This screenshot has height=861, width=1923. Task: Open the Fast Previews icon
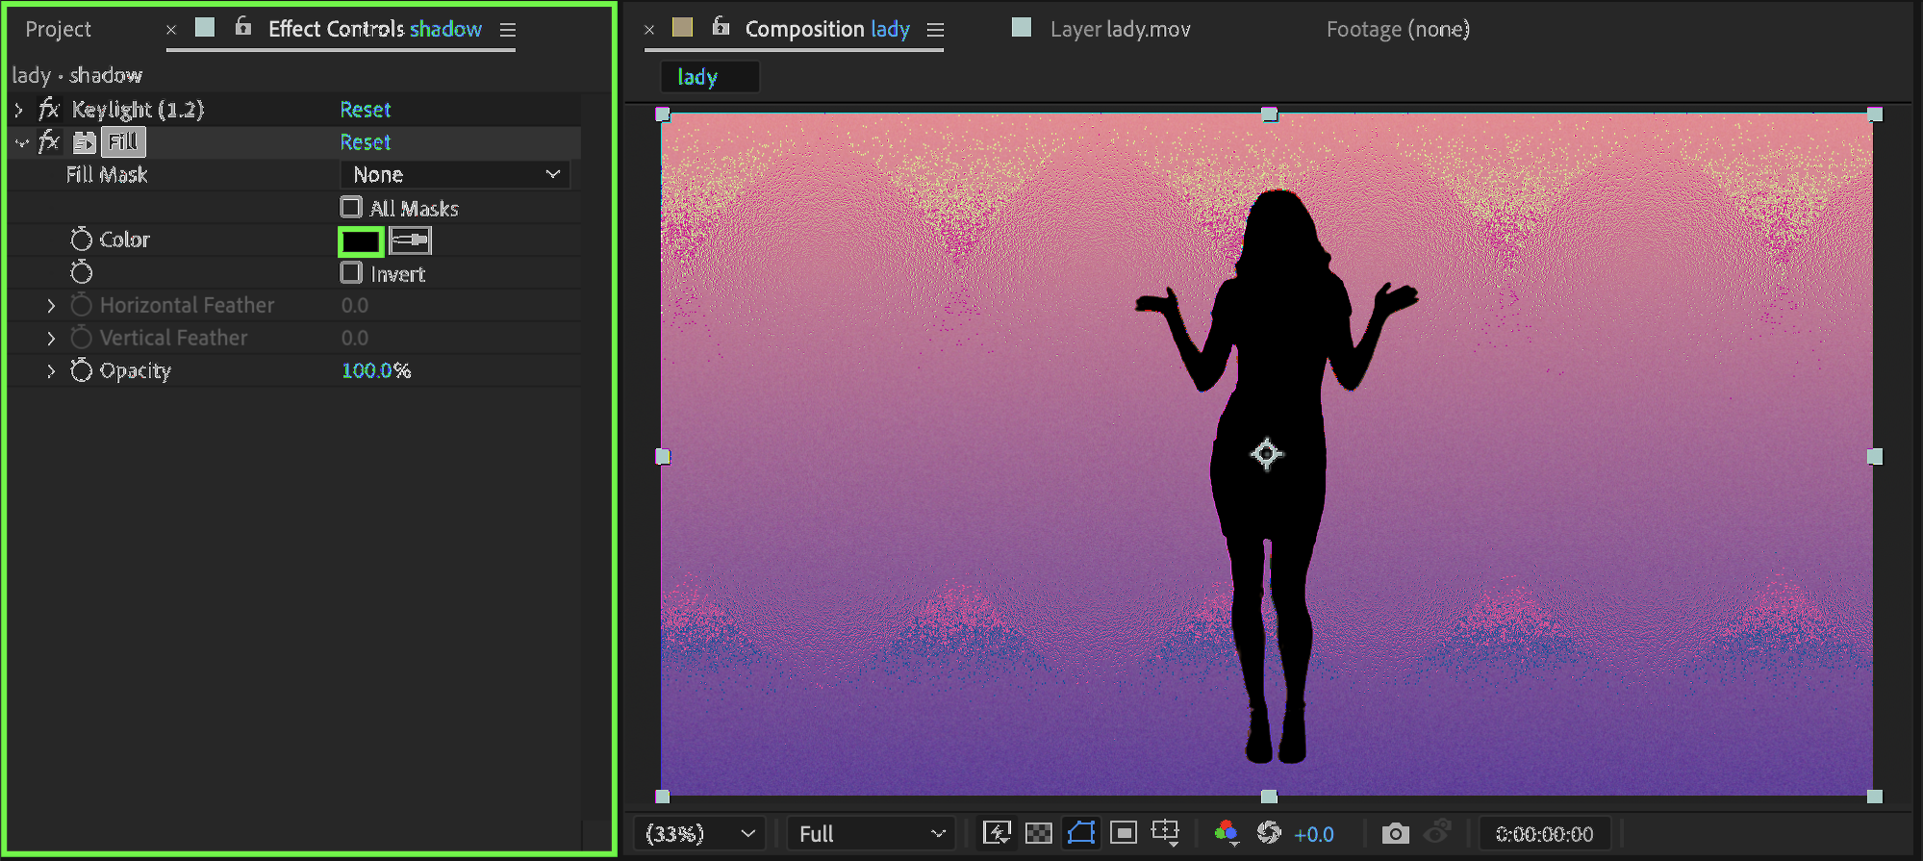pyautogui.click(x=997, y=833)
